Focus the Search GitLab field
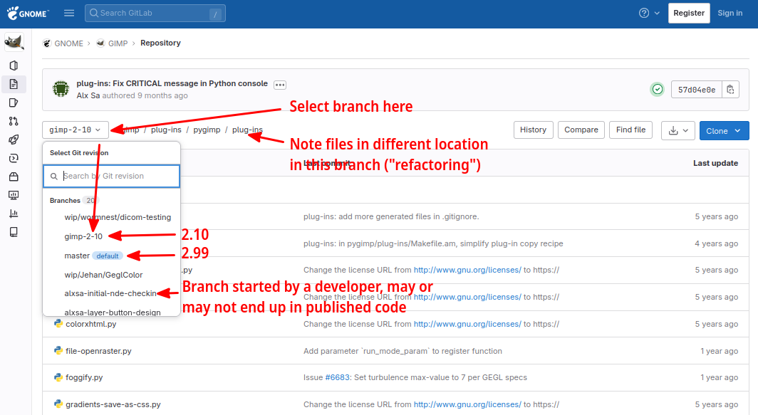The image size is (758, 415). [x=150, y=13]
